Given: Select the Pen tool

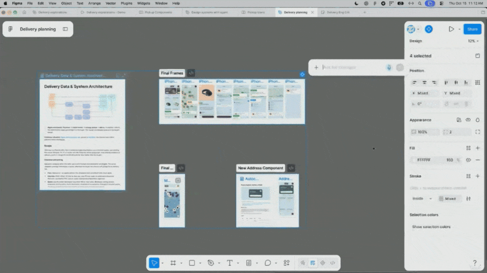Looking at the screenshot, I should (211, 263).
